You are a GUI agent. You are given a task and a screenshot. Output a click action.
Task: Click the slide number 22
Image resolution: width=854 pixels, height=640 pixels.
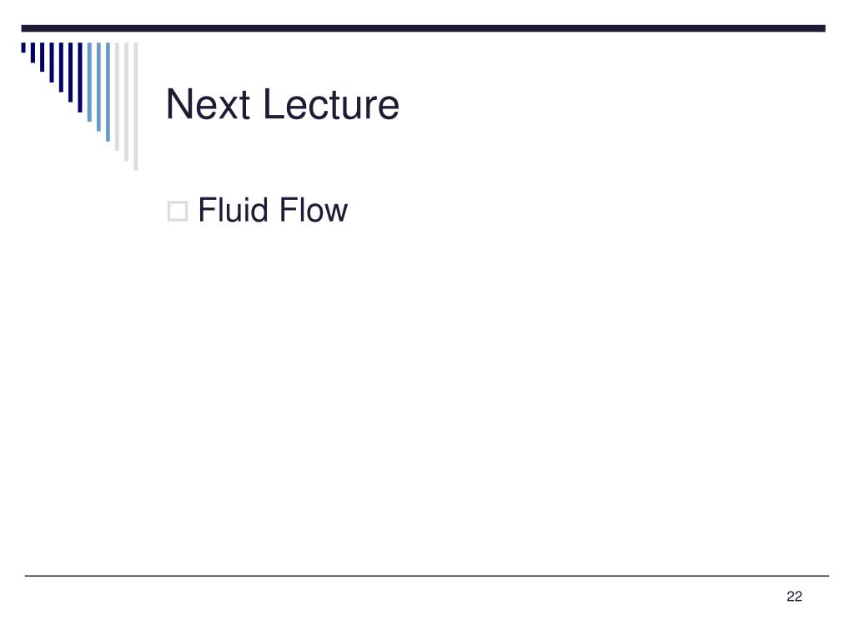794,597
